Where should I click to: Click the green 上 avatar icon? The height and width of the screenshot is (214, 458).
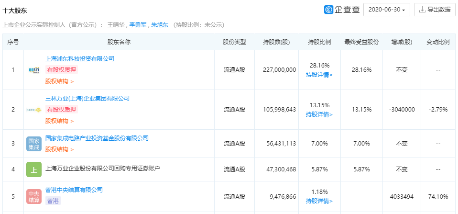34,169
